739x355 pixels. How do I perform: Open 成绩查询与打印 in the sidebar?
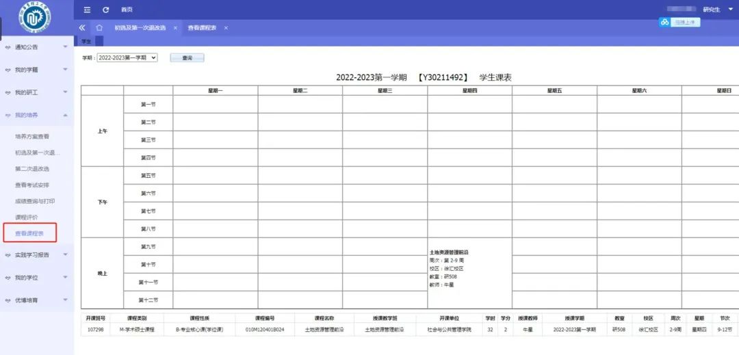(x=35, y=201)
